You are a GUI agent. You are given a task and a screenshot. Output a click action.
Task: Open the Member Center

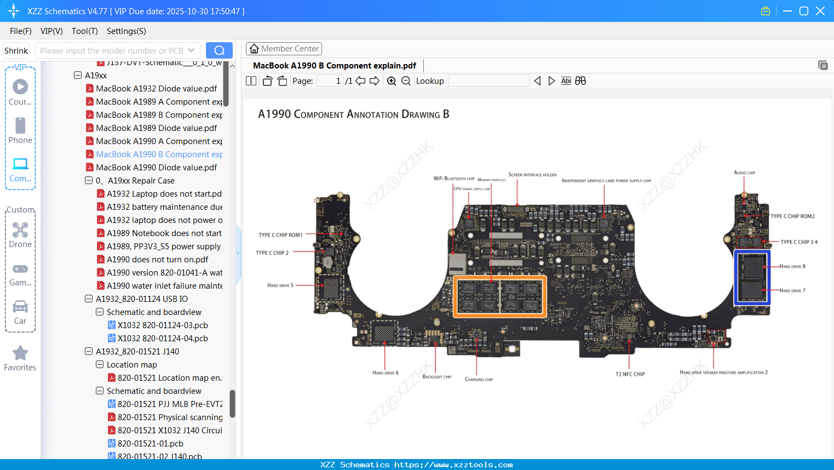[284, 49]
